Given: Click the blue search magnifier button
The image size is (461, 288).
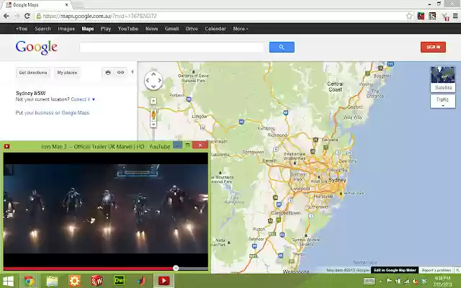Looking at the screenshot, I should pos(282,47).
